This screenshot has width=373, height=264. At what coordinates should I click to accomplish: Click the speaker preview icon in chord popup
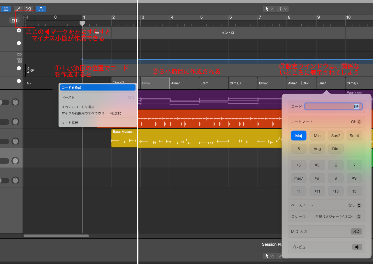pyautogui.click(x=357, y=247)
